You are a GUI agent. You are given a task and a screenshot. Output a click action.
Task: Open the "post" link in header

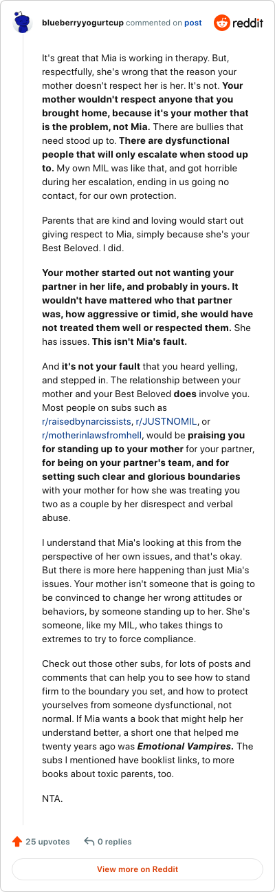point(193,23)
